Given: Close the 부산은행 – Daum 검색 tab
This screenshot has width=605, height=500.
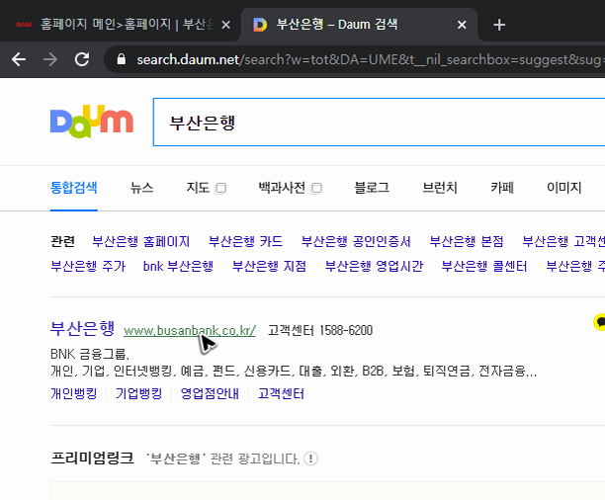Looking at the screenshot, I should click(x=462, y=25).
